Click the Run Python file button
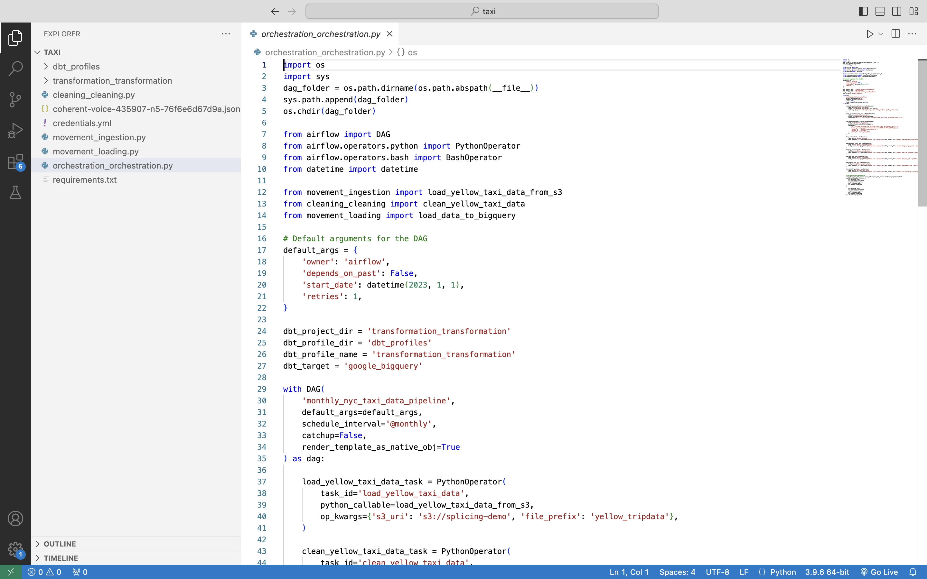The width and height of the screenshot is (927, 579). 870,33
